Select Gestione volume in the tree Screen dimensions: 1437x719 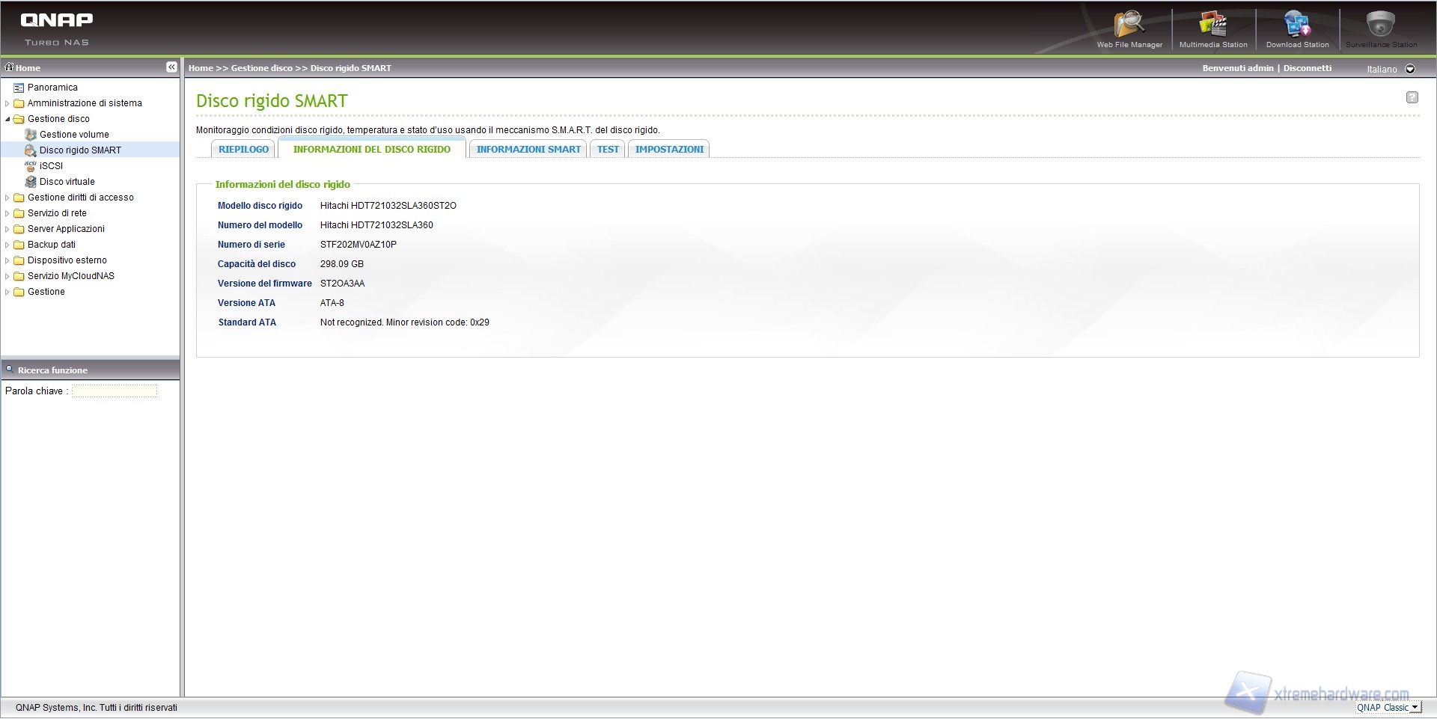pyautogui.click(x=74, y=135)
